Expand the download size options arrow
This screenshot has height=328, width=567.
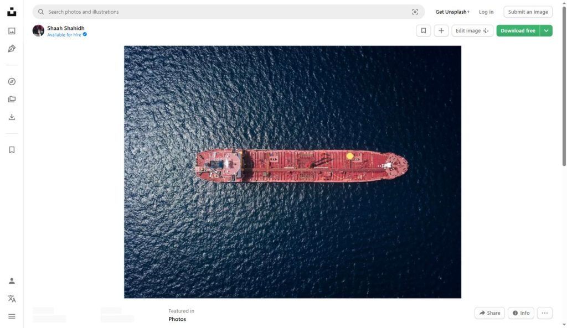(x=546, y=31)
